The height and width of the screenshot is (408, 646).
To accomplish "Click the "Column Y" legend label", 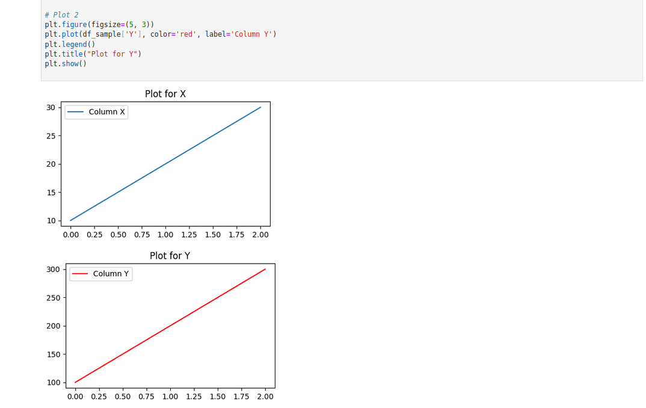I will tap(111, 274).
